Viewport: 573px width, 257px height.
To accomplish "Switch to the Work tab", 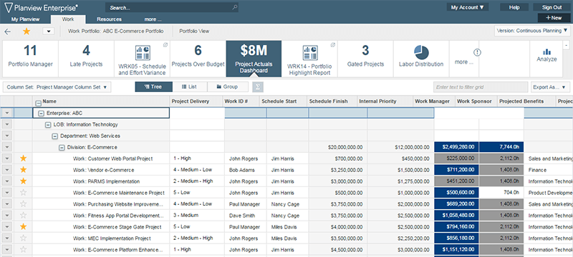I will click(68, 19).
